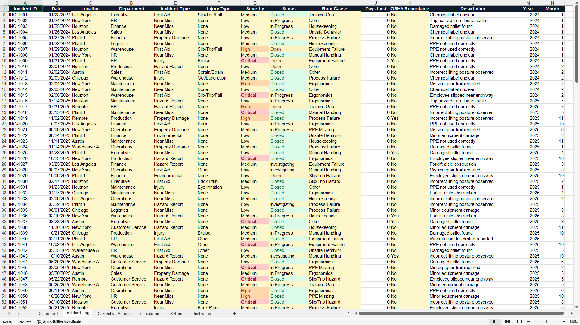Add a new sheet with the plus icon
Viewport: 580px width, 325px height.
coord(234,314)
